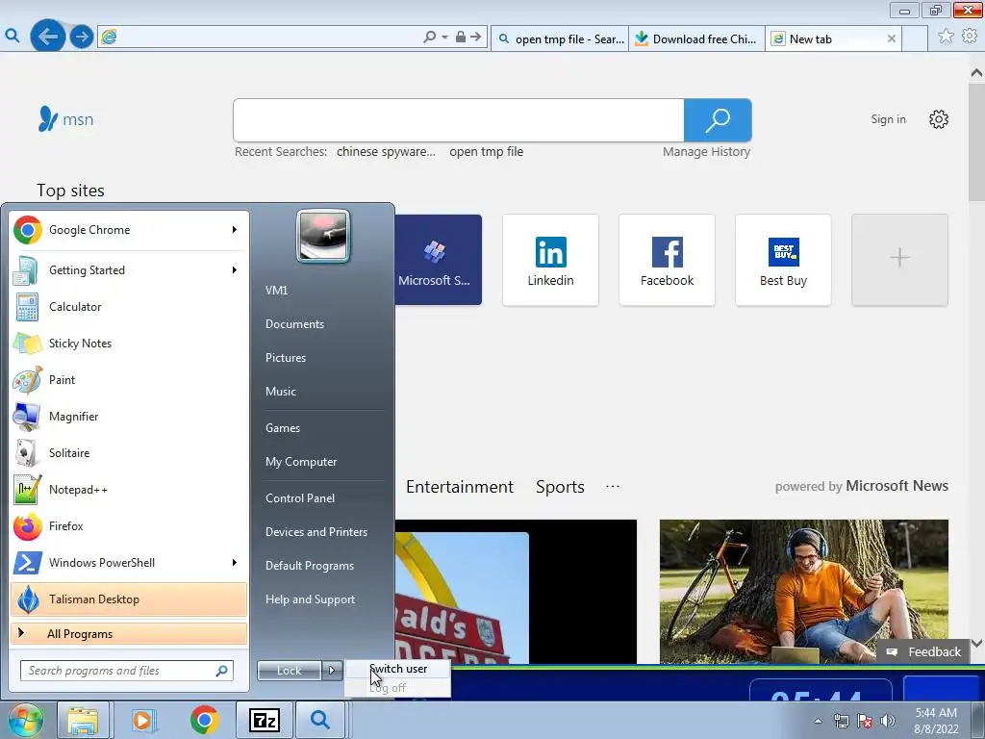Click the blue MSN search button
985x739 pixels.
point(718,120)
